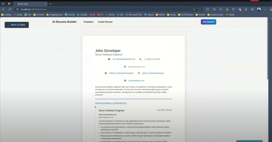Image resolution: width=272 pixels, height=142 pixels.
Task: Open the Coding bookmarks folder
Action: pos(6,15)
